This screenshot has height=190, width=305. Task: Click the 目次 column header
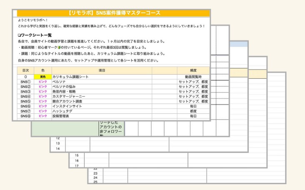25,71
